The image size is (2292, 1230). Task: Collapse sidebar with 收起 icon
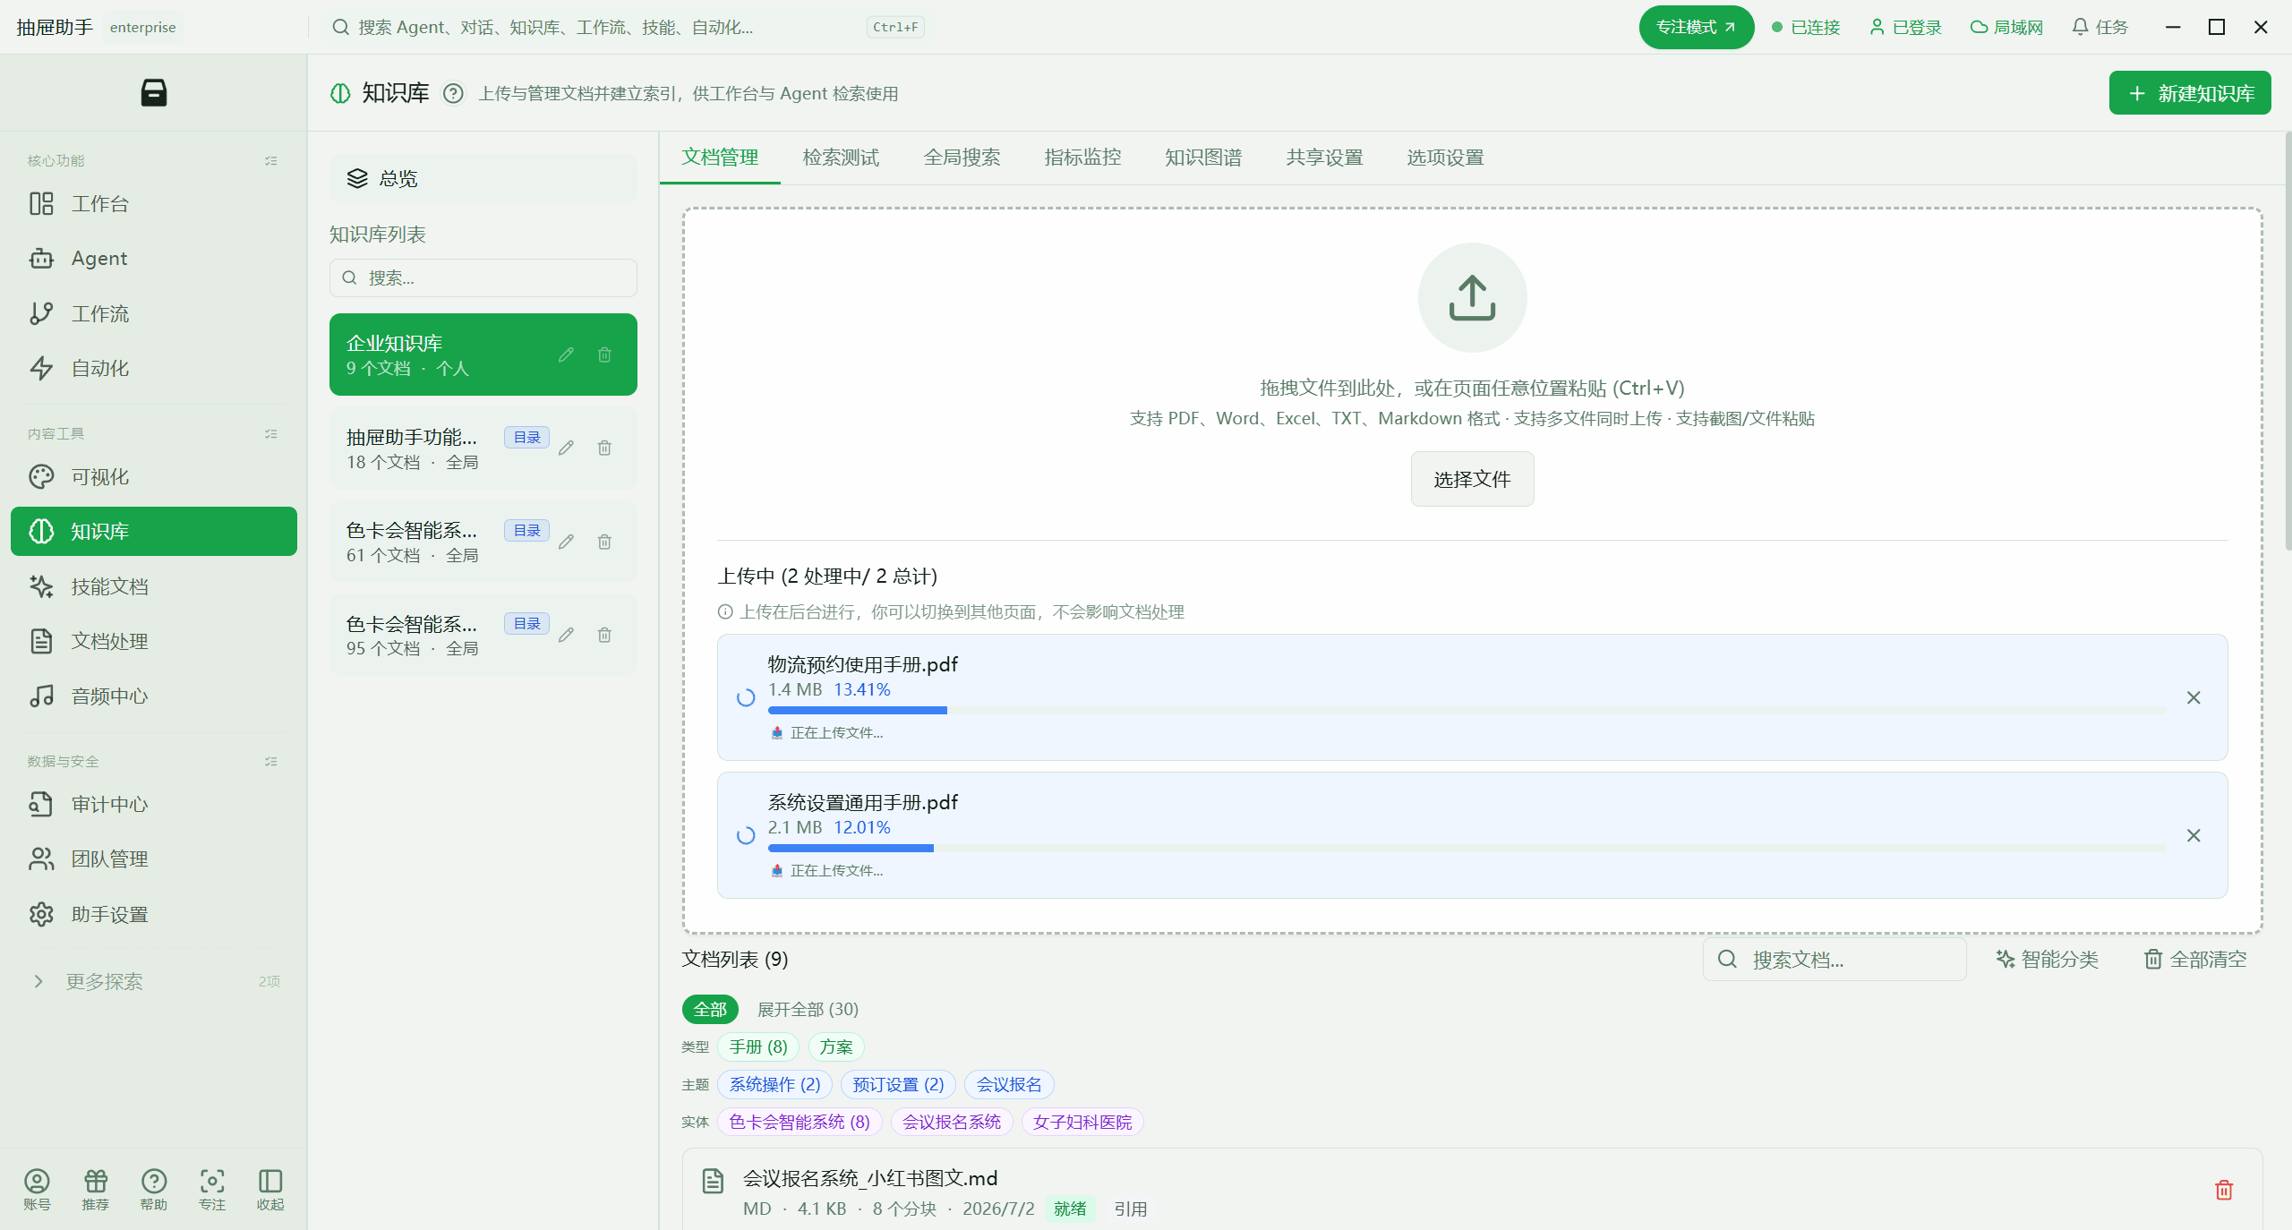pyautogui.click(x=270, y=1190)
